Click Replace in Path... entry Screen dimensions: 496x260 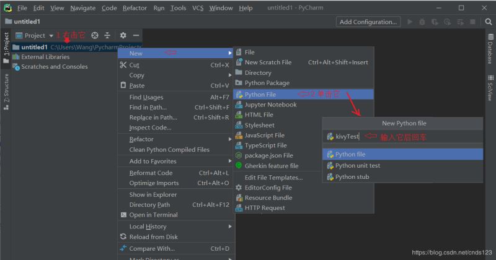tap(175, 118)
